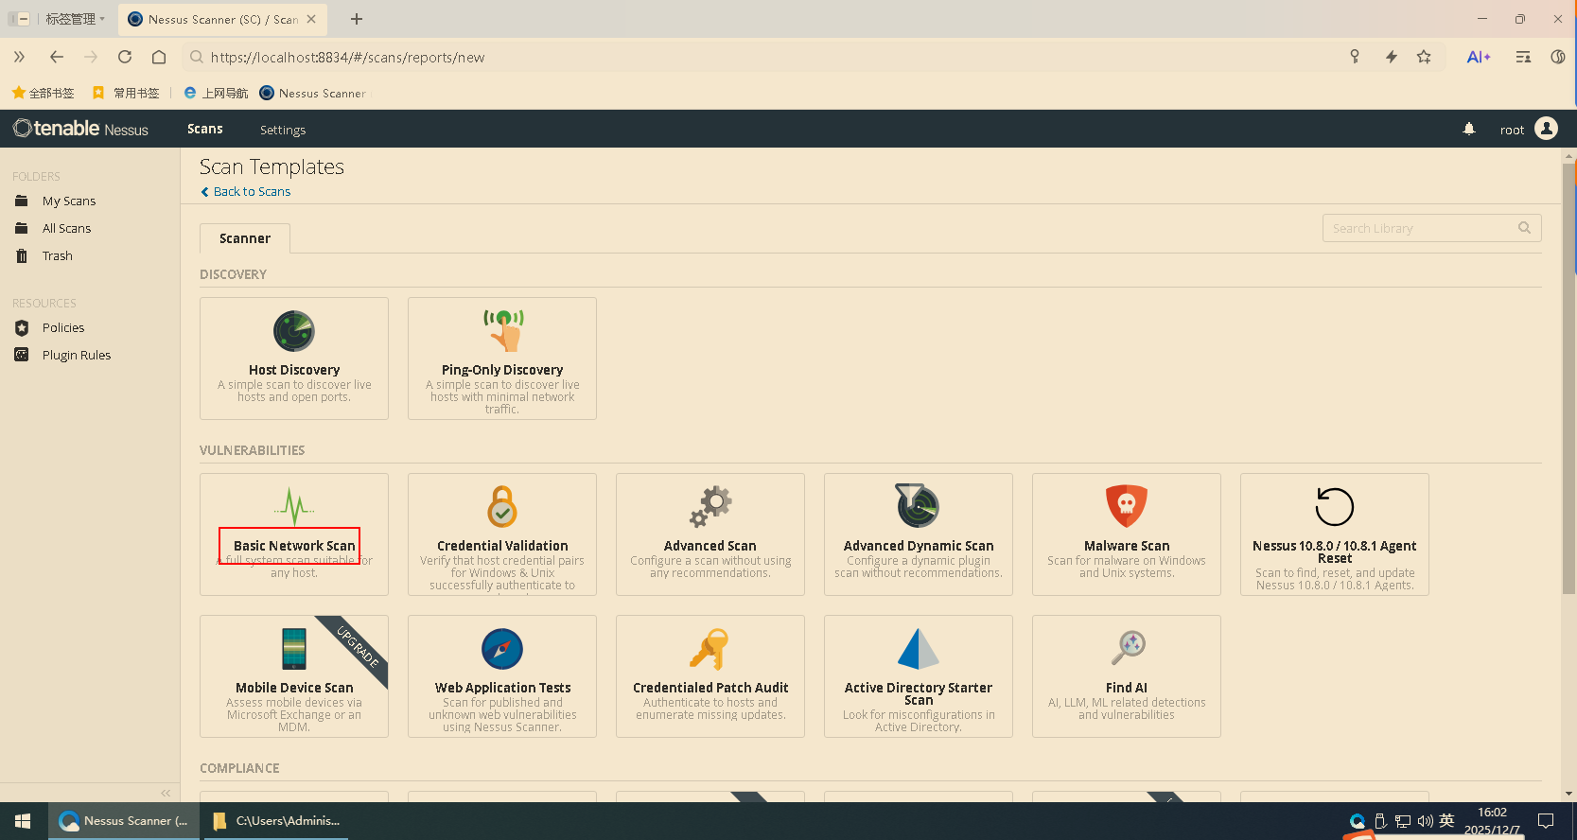The height and width of the screenshot is (840, 1577).
Task: Open the root user account menu
Action: pyautogui.click(x=1529, y=129)
